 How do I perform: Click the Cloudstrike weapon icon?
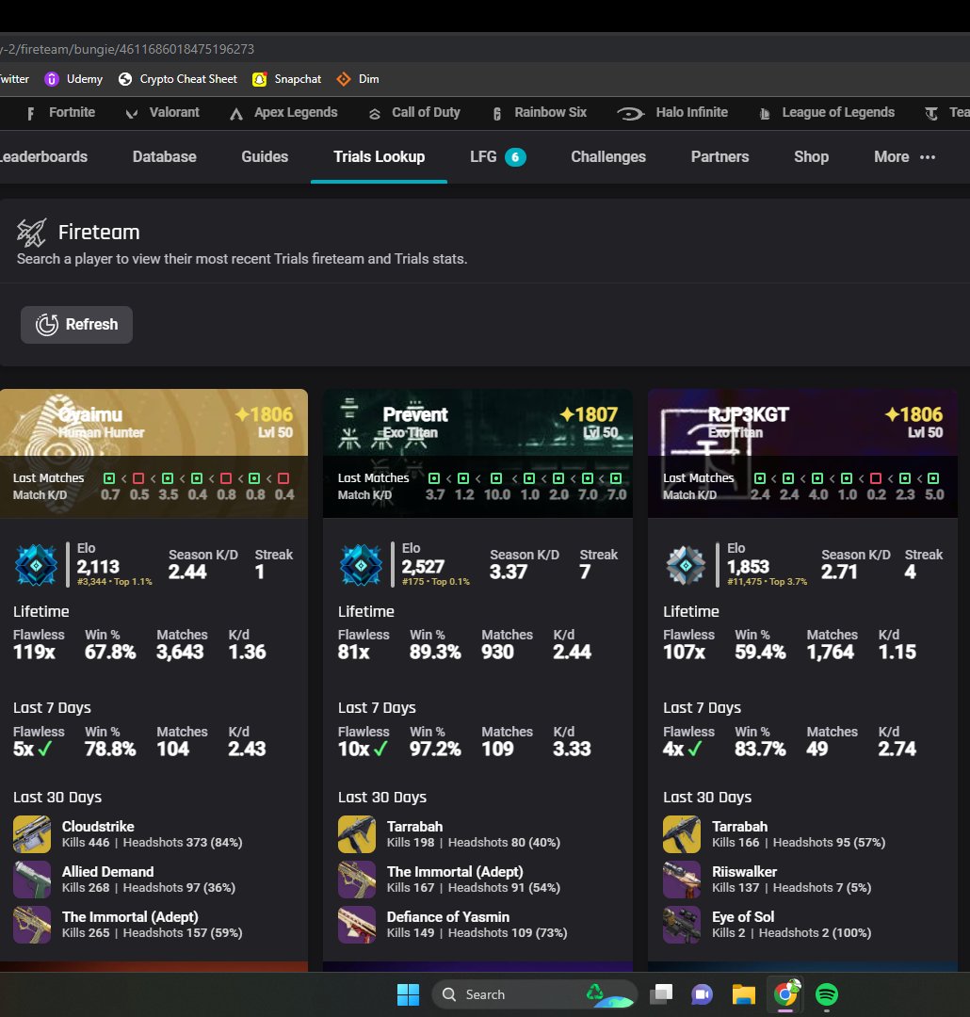(32, 834)
